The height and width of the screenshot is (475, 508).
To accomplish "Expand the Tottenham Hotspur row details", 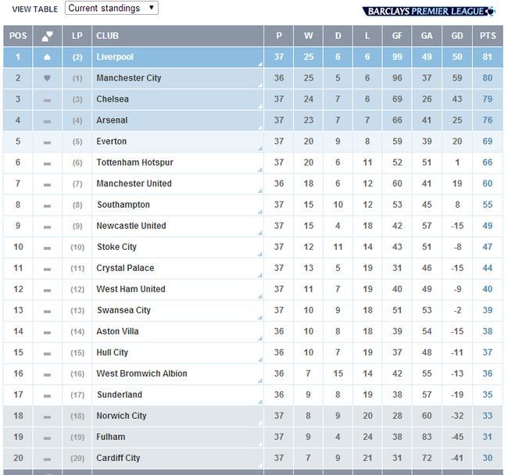I will 259,170.
